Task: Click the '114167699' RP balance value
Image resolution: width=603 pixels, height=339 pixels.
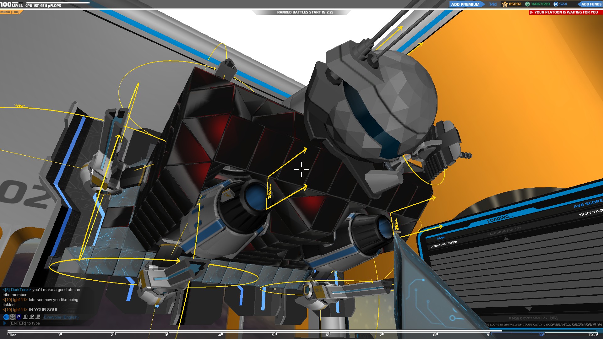Action: click(541, 4)
